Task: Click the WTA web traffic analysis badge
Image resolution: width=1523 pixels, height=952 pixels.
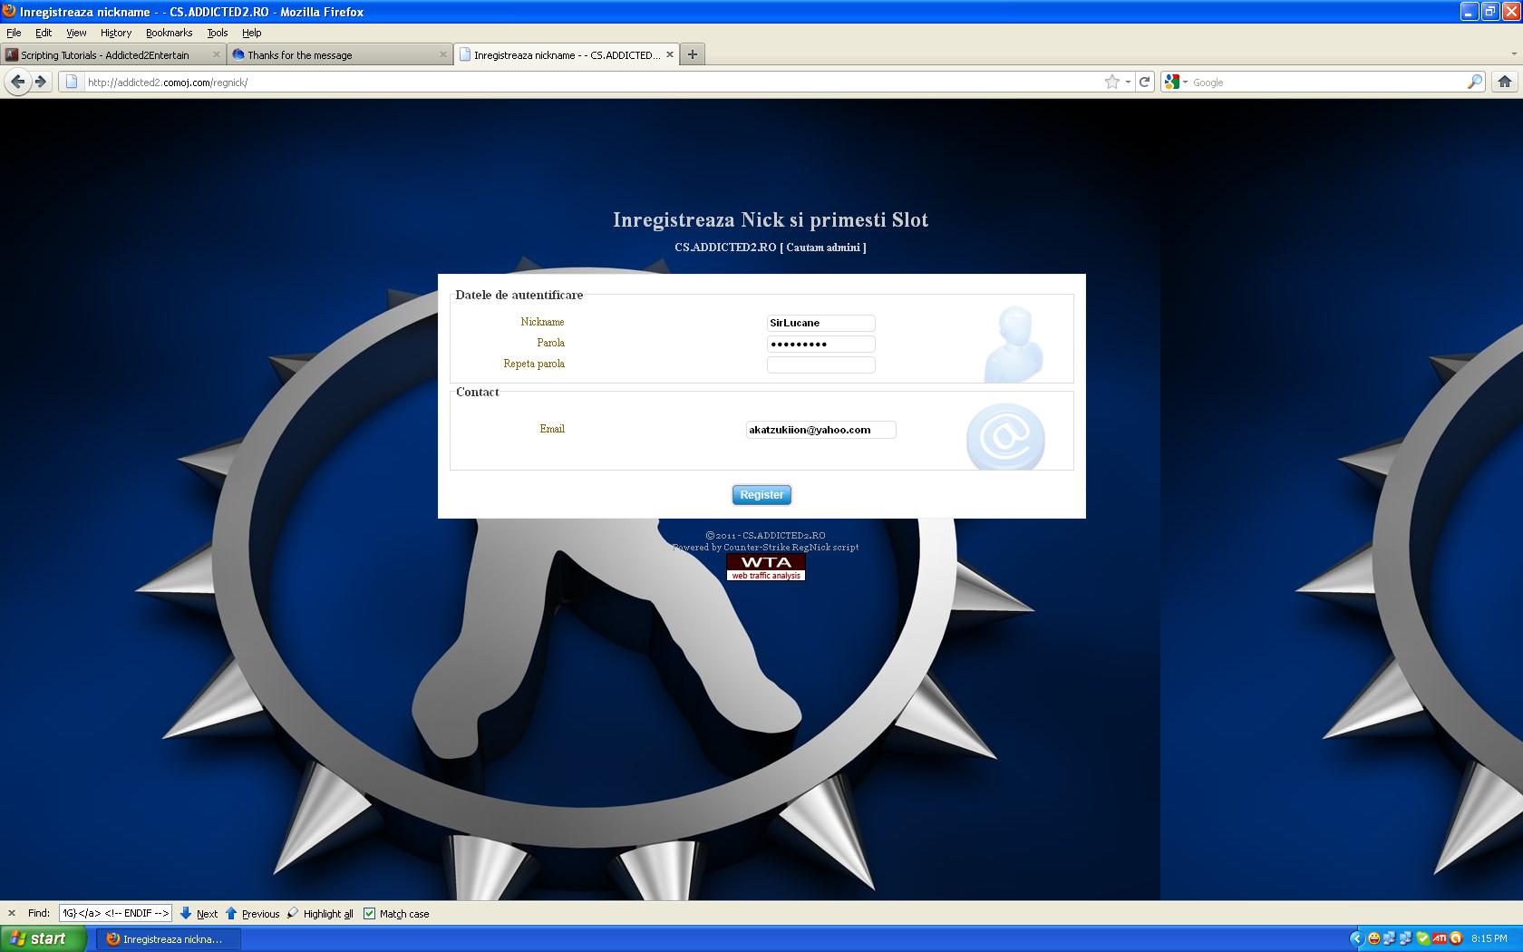Action: [x=766, y=567]
